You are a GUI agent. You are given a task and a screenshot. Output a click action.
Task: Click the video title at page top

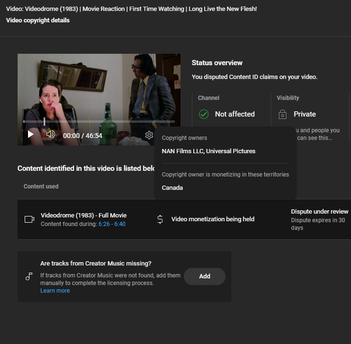[132, 9]
